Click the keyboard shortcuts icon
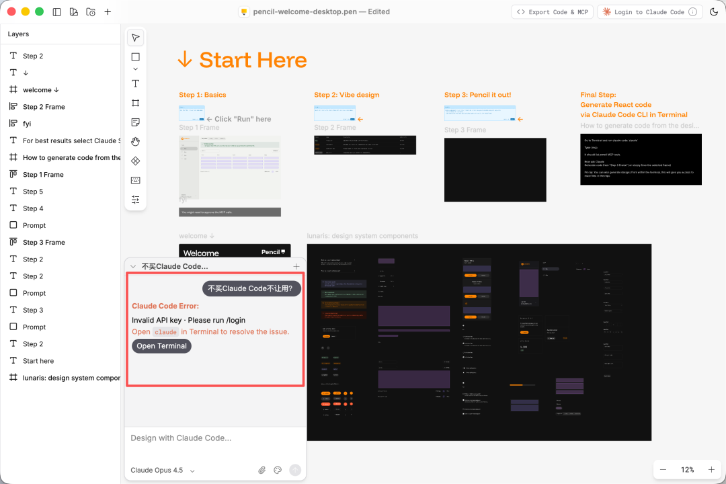This screenshot has width=726, height=484. [135, 180]
